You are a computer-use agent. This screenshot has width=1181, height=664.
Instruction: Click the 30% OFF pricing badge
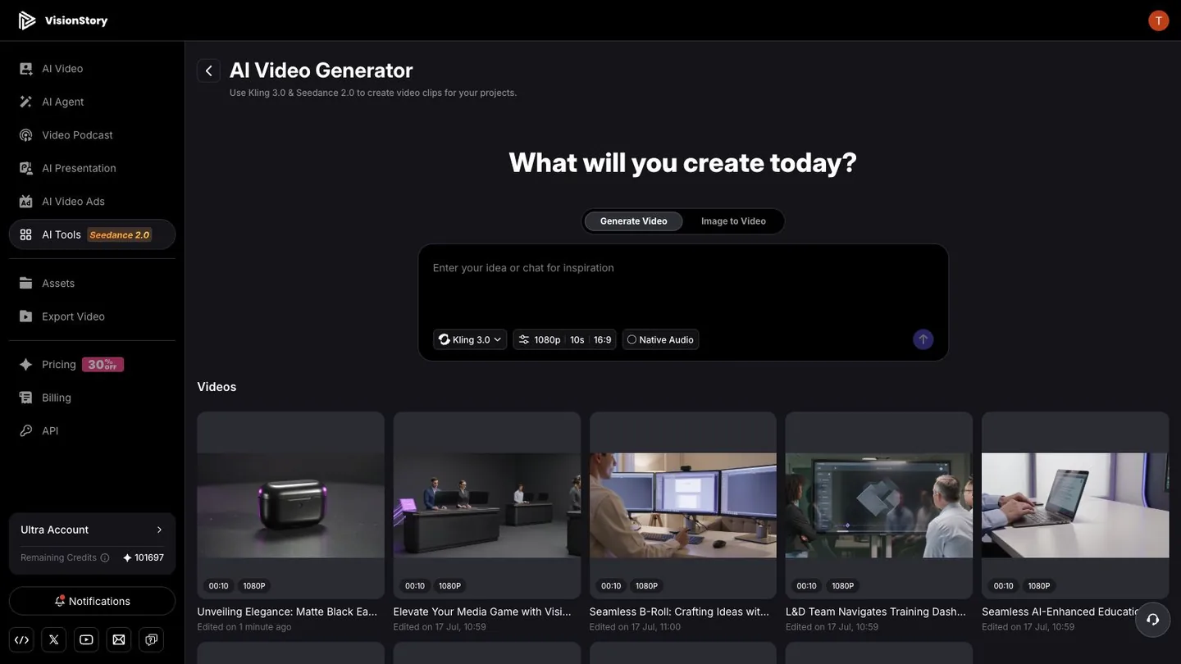point(103,365)
